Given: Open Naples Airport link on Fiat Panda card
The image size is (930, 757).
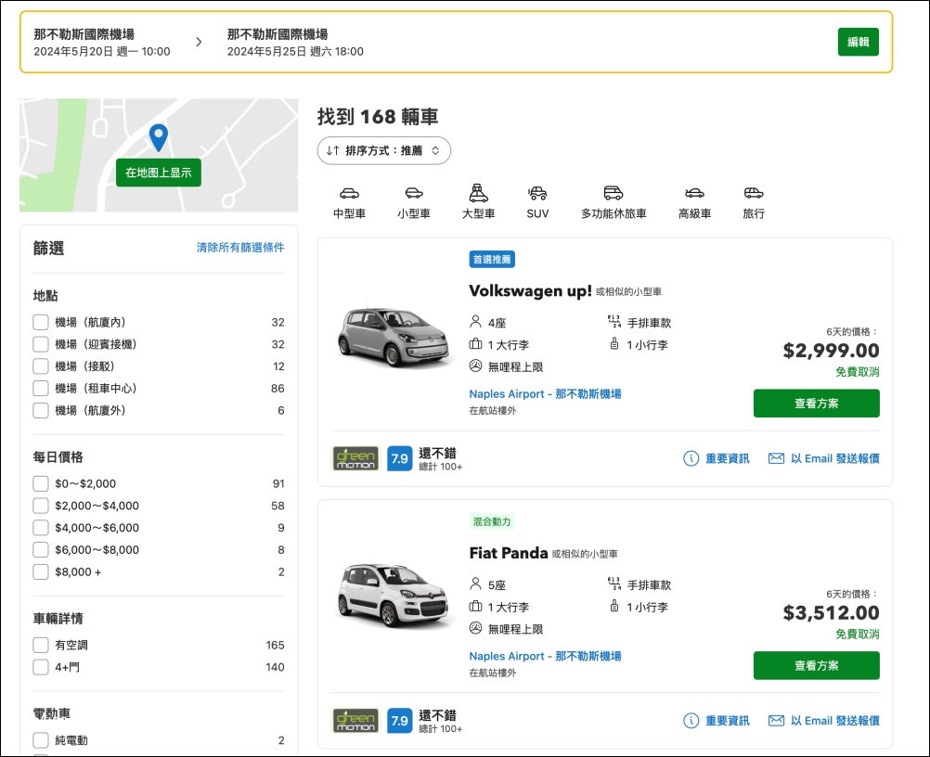Looking at the screenshot, I should [x=545, y=656].
